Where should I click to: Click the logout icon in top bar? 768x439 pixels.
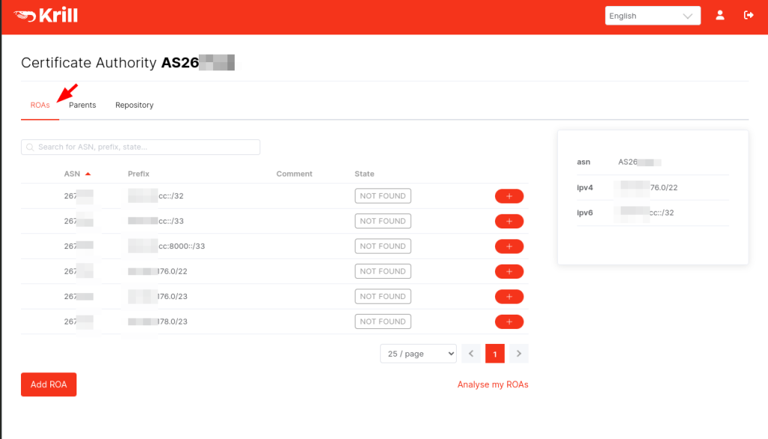click(x=748, y=14)
